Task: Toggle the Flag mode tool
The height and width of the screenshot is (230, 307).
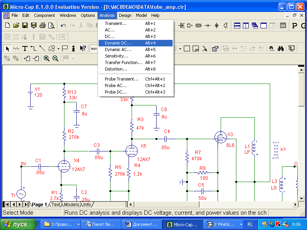Action: click(x=65, y=49)
